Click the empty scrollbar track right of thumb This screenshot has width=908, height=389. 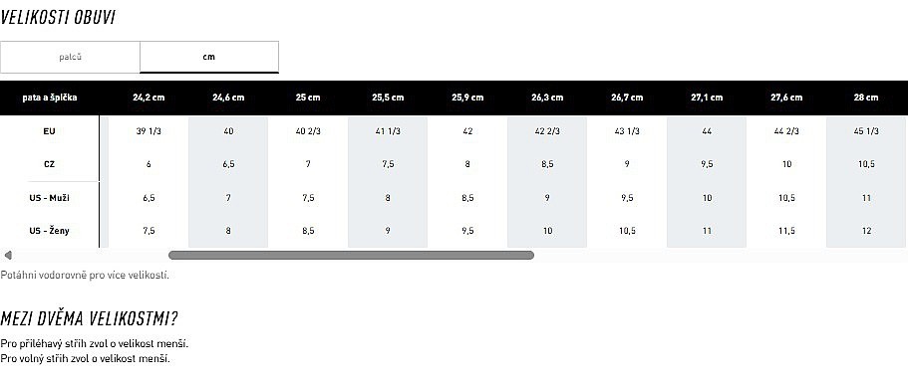pos(720,255)
